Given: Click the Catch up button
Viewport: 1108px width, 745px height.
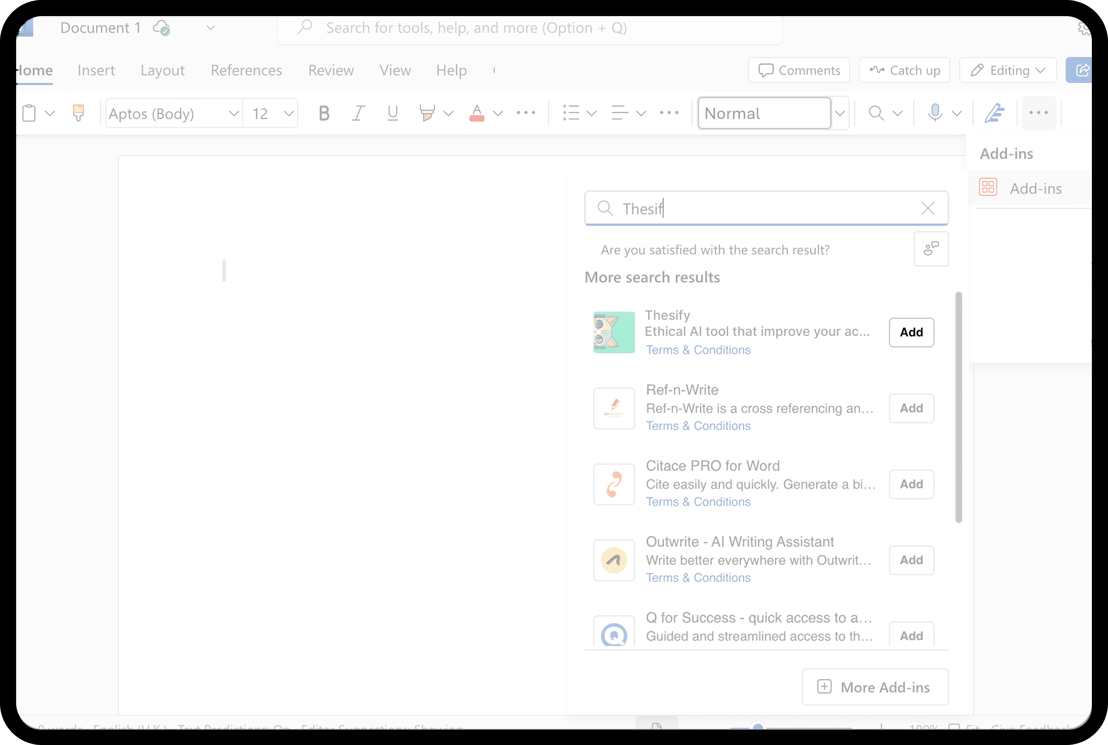Looking at the screenshot, I should tap(905, 70).
